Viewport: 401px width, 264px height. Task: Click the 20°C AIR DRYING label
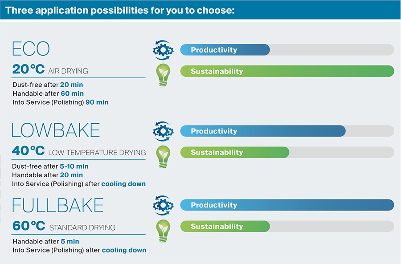click(x=50, y=69)
